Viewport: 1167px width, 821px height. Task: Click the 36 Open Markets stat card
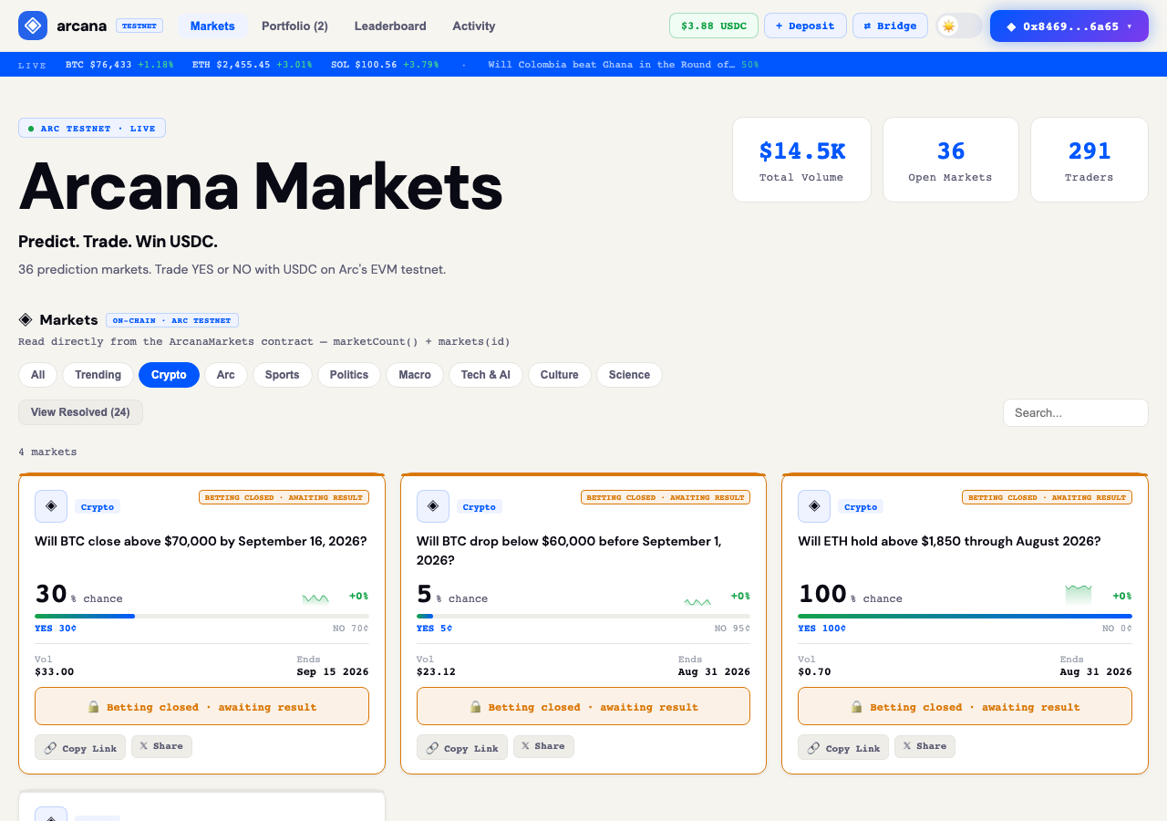[950, 160]
